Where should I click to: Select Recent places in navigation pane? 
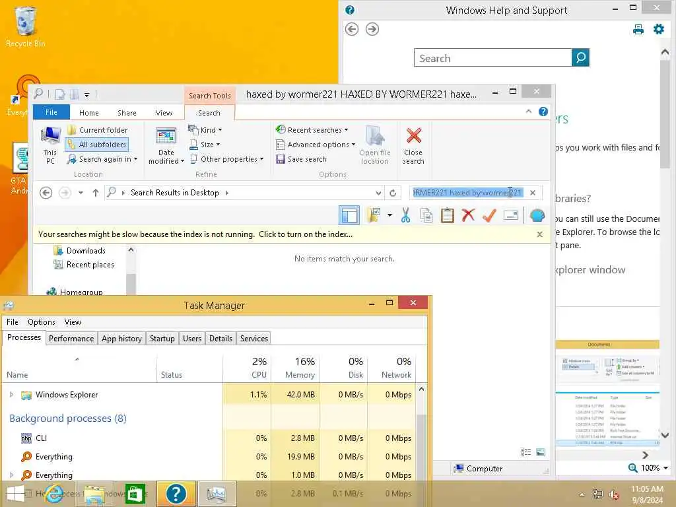[x=84, y=265]
